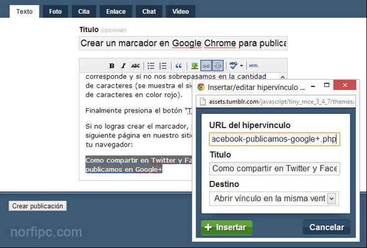
Task: Click the insert/edit link chain icon
Action: (206, 65)
